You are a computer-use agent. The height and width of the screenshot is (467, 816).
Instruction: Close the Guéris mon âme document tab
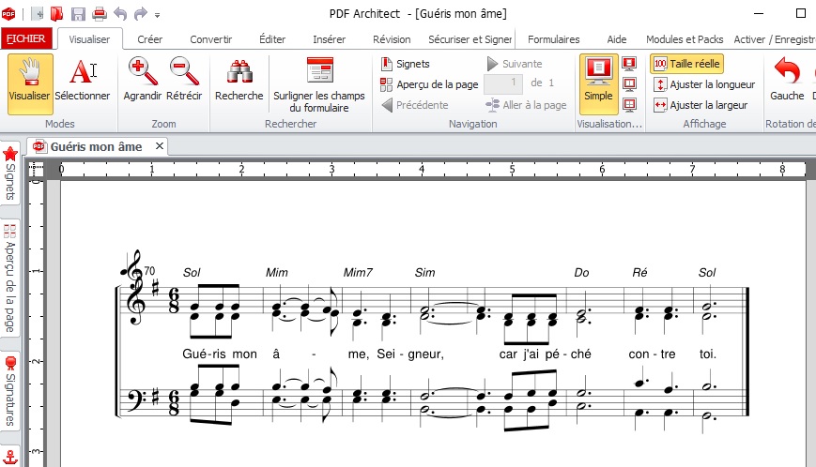pyautogui.click(x=160, y=146)
